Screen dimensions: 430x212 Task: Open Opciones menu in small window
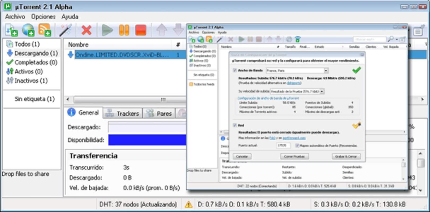point(208,32)
